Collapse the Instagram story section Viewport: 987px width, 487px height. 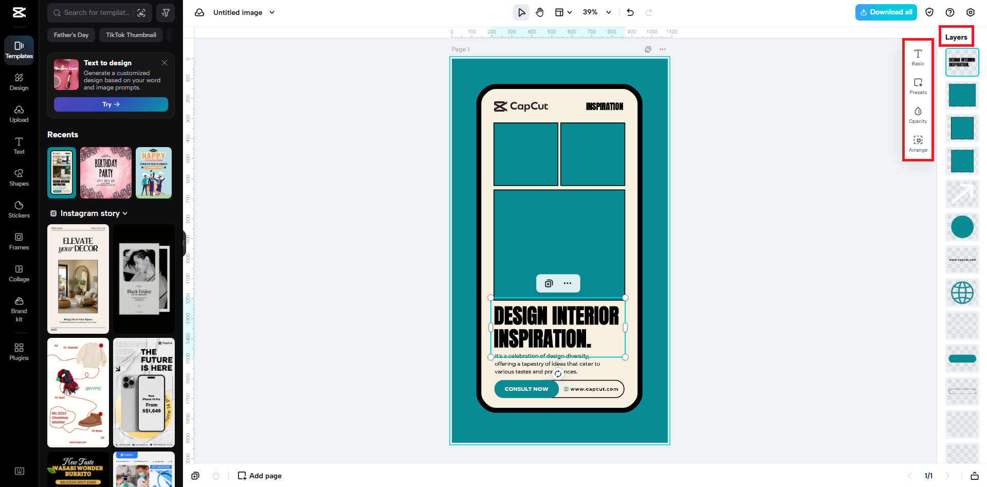click(x=125, y=213)
